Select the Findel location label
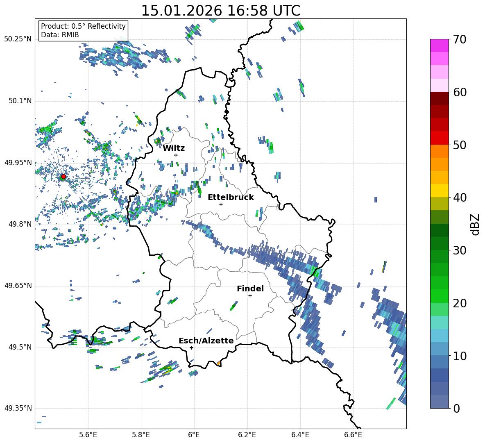 [x=250, y=289]
